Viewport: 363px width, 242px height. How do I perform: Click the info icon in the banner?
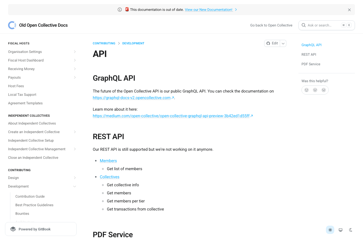coord(119,9)
